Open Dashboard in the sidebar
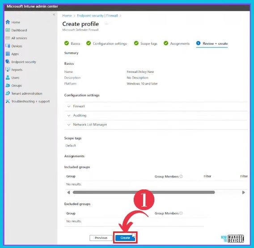The image size is (254, 248). pyautogui.click(x=19, y=30)
